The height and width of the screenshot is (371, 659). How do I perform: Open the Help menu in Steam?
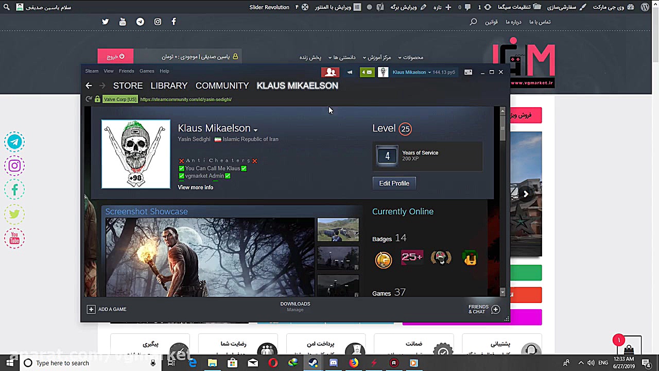[164, 71]
